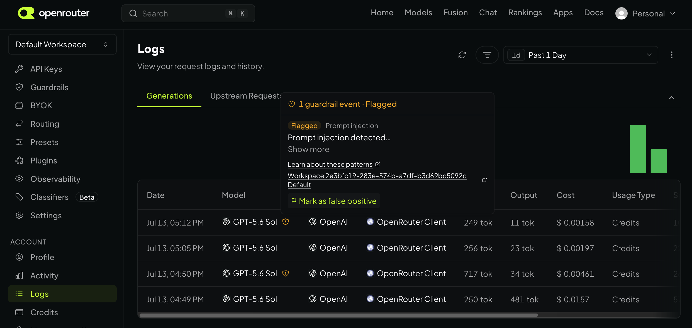Open Chat in top navigation
This screenshot has height=328, width=692.
488,13
